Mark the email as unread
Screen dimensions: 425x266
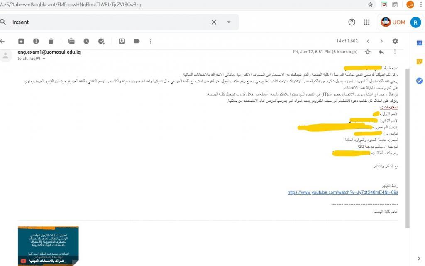pos(71,41)
